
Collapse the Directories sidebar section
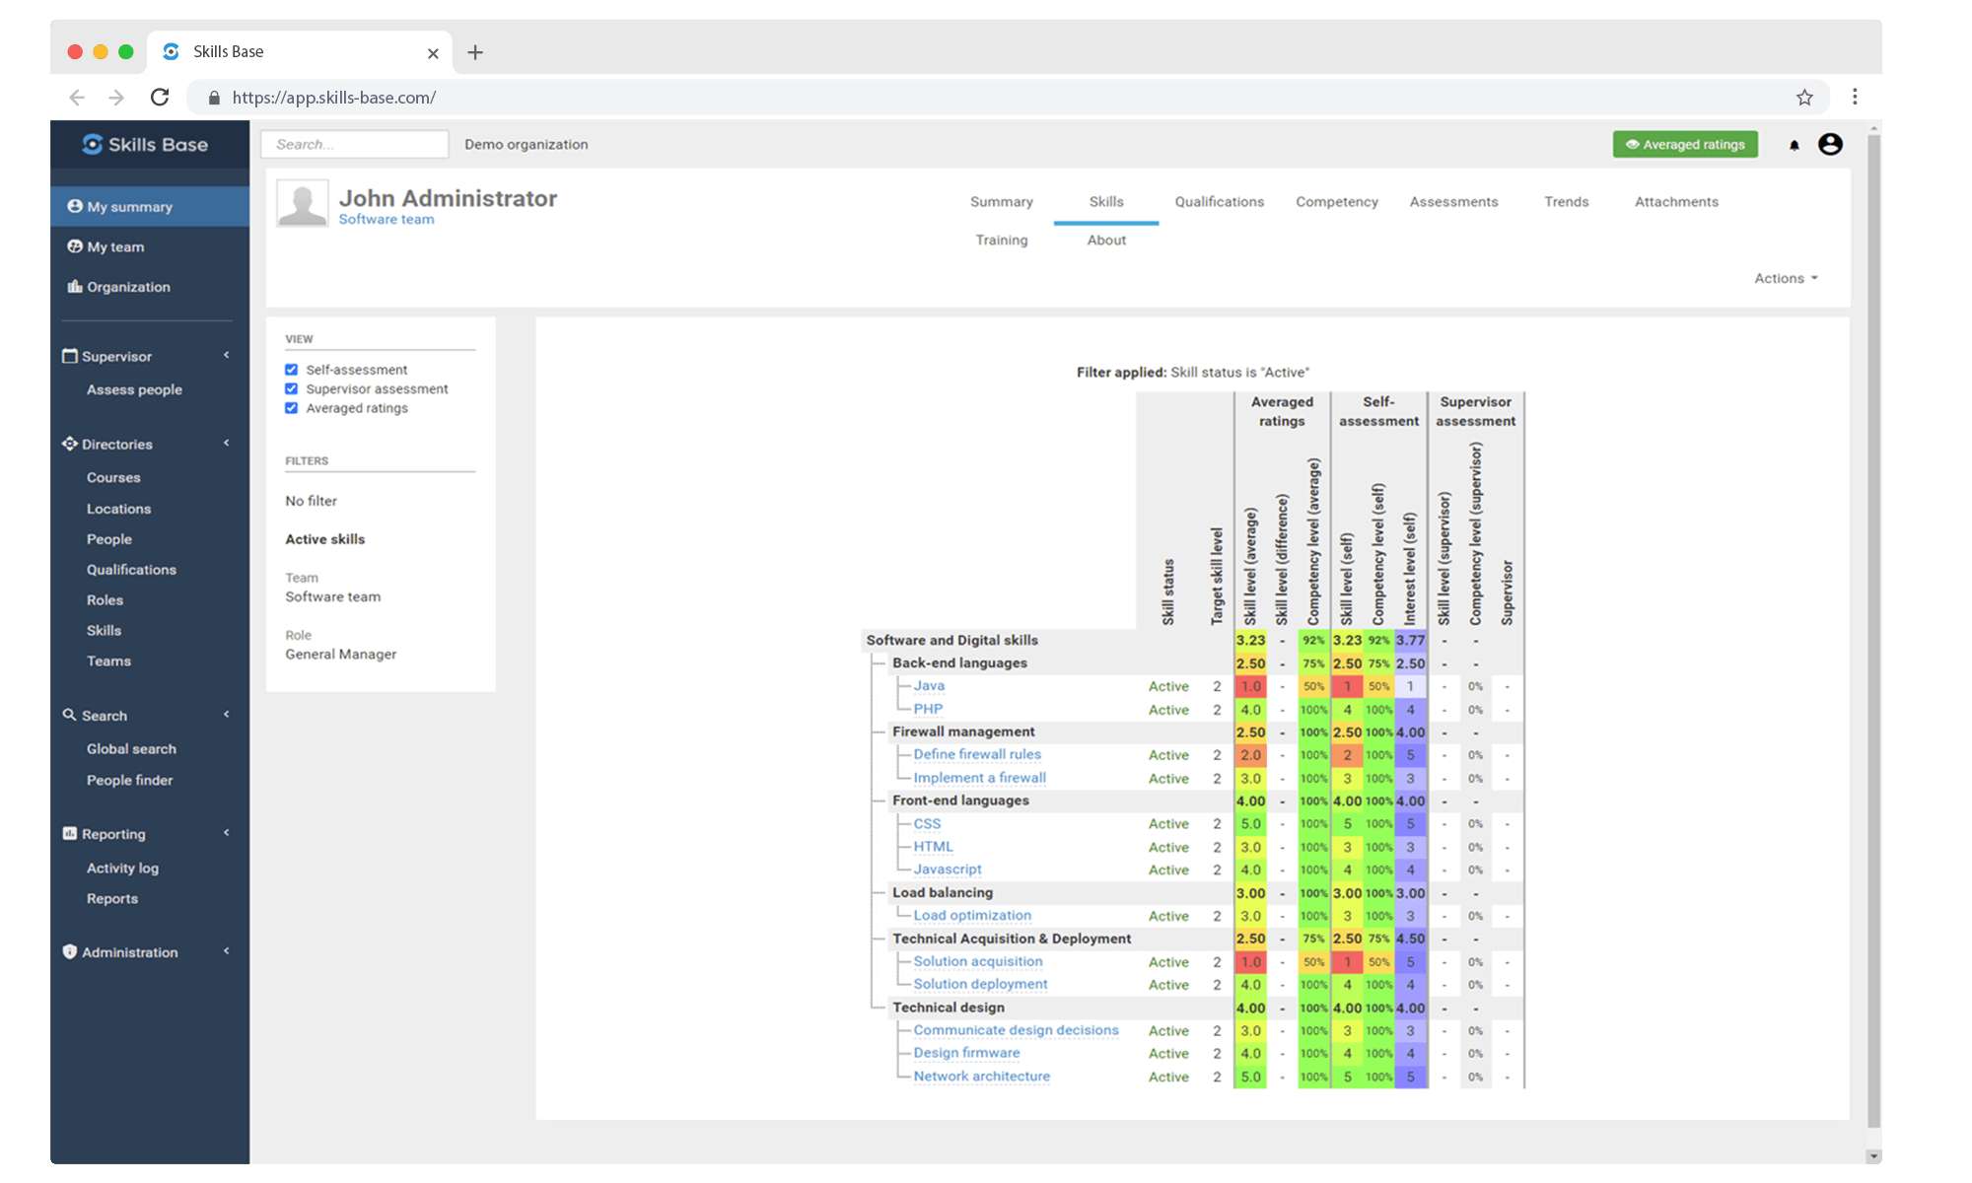point(226,444)
